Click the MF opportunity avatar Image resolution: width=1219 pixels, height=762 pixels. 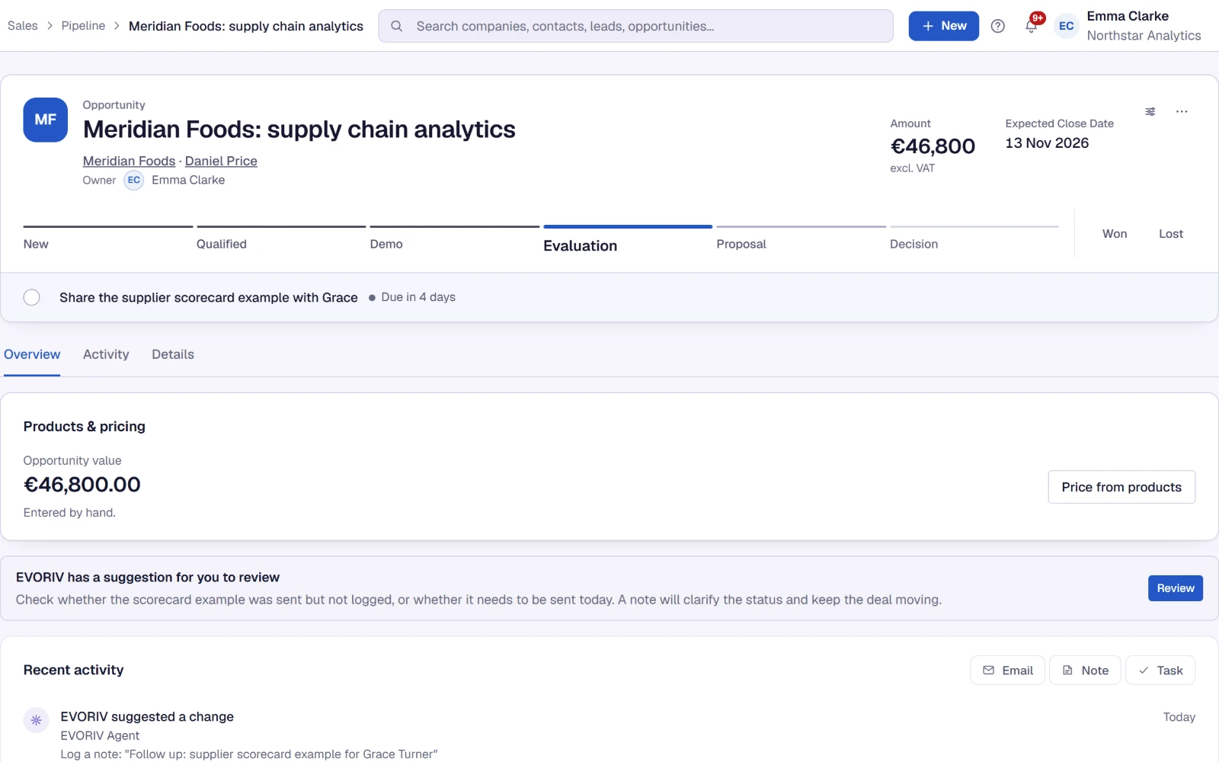coord(45,120)
